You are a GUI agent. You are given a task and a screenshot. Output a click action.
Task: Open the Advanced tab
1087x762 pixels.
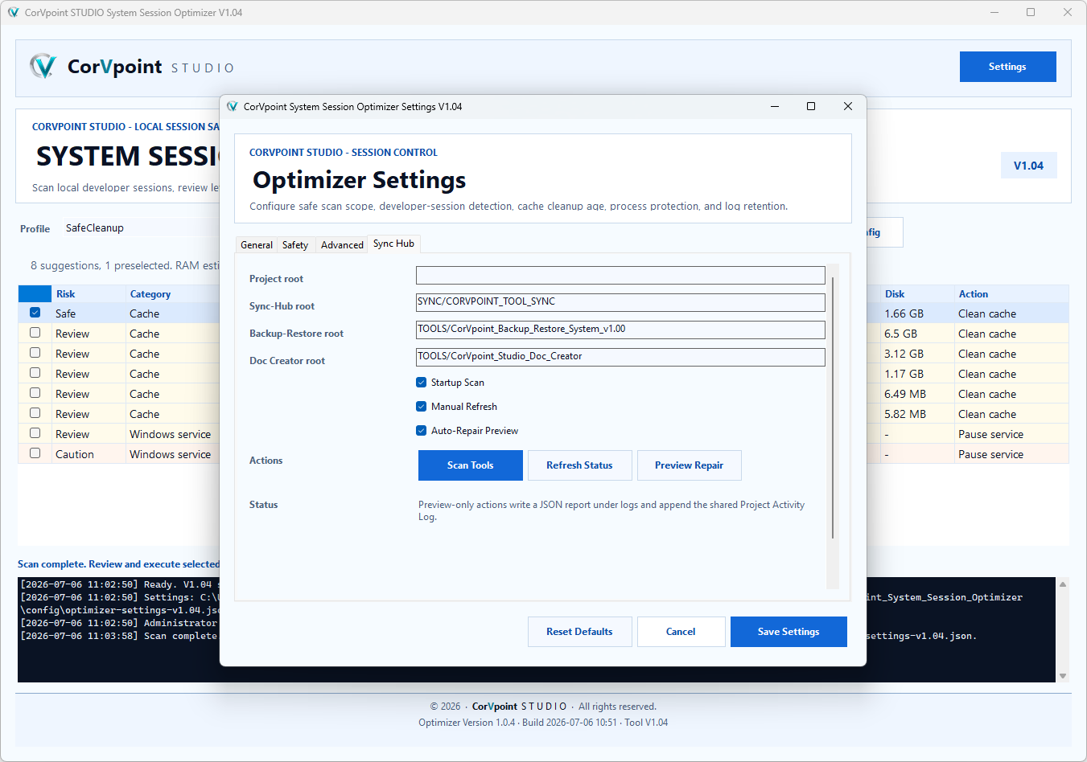[342, 245]
